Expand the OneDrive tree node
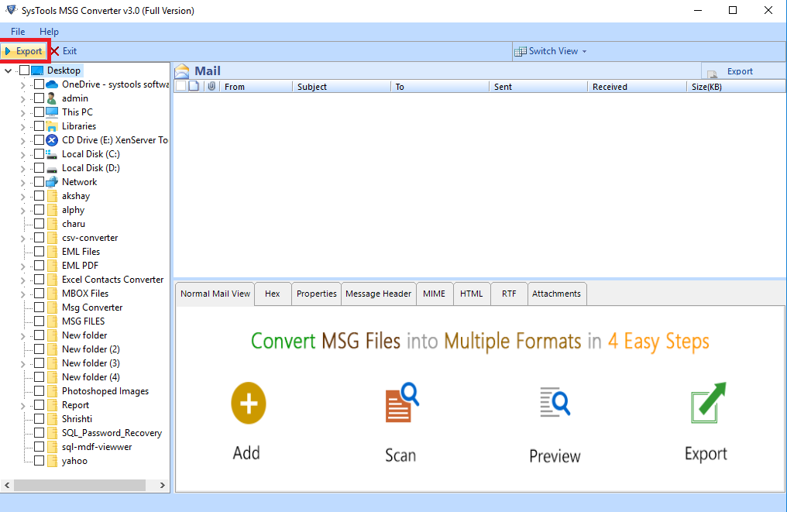The height and width of the screenshot is (512, 787). [x=22, y=85]
